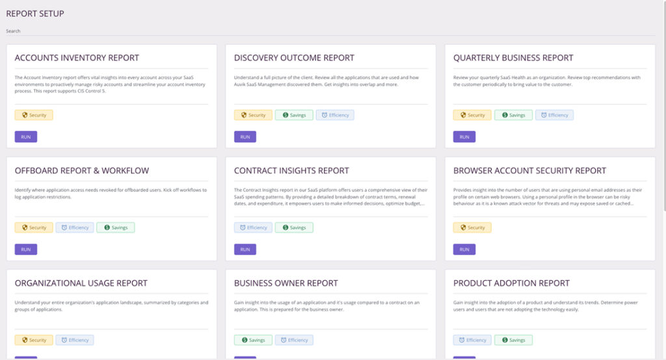Click the Savings dollar icon in Discovery Outcome Report
Viewport: 666px width, 360px height.
coord(284,115)
